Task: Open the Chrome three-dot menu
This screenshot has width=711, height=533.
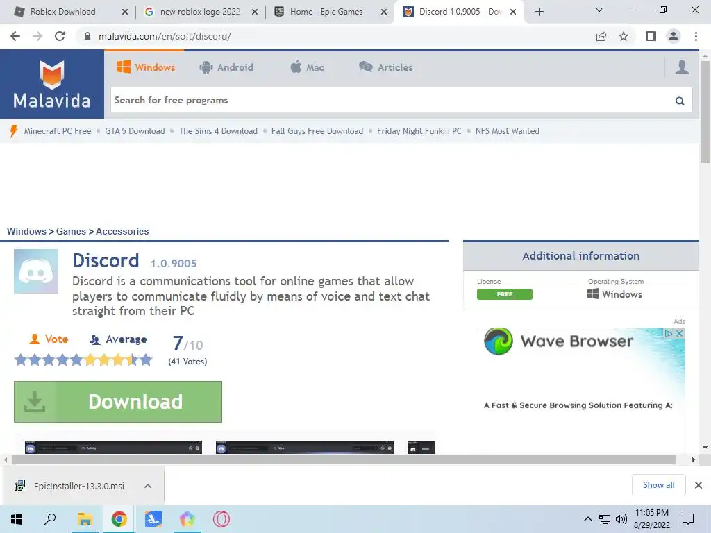Action: pyautogui.click(x=696, y=36)
